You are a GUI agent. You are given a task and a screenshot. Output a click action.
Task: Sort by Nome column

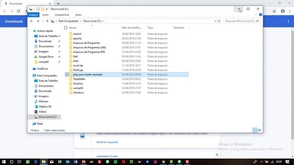[x=73, y=27]
